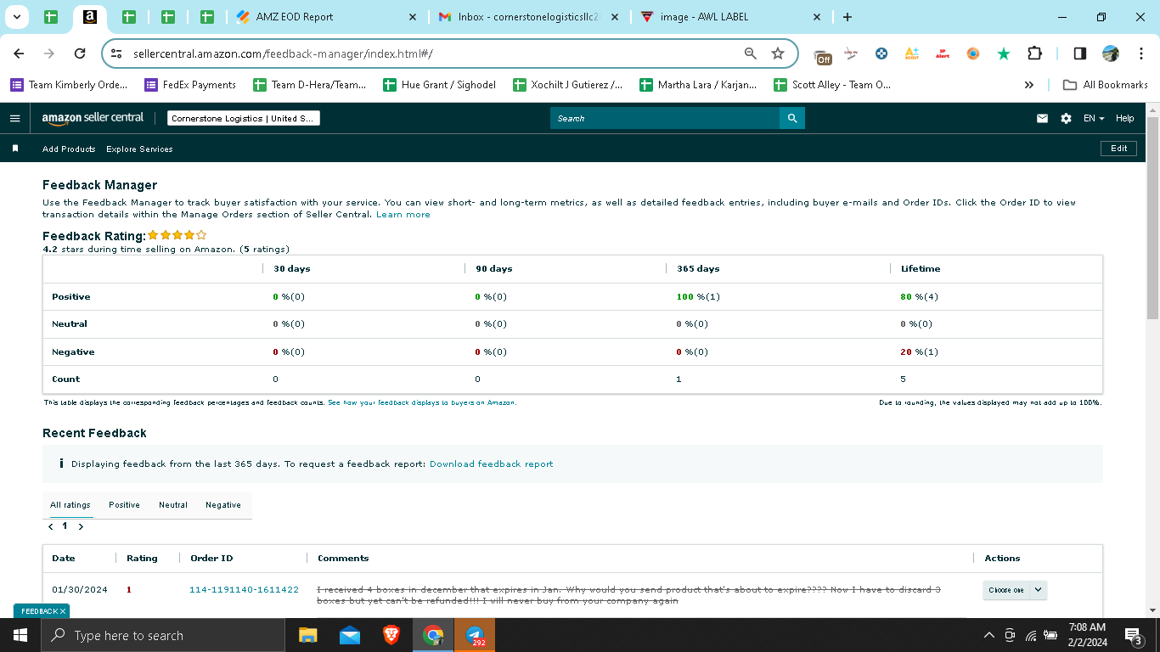1160x652 pixels.
Task: Select the All ratings tab
Action: click(70, 505)
